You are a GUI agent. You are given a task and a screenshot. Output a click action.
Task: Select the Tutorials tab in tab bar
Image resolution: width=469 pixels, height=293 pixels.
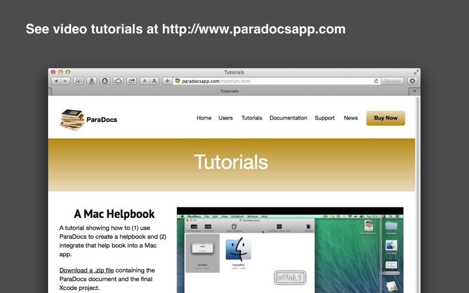click(229, 91)
